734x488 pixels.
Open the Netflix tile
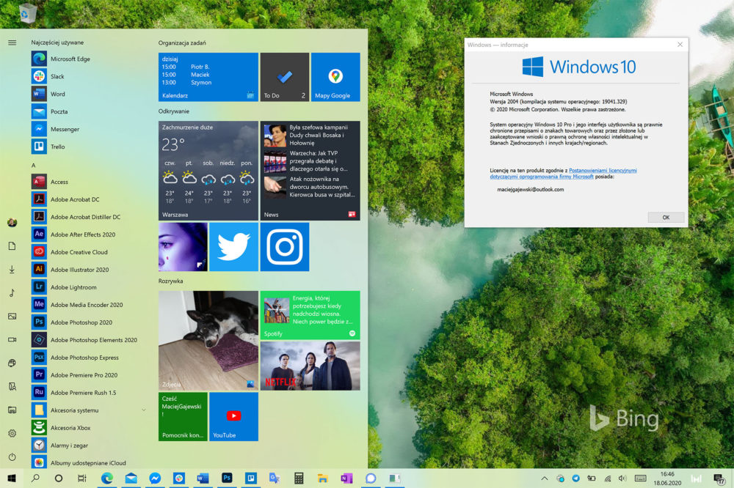[x=310, y=366]
